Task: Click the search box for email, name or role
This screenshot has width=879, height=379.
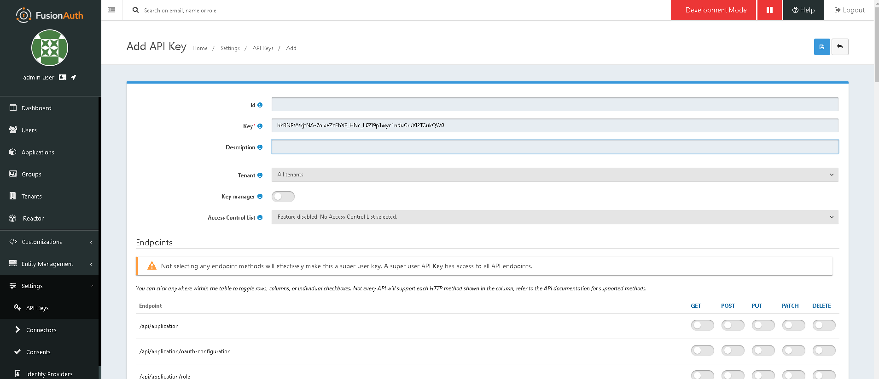Action: [x=180, y=11]
